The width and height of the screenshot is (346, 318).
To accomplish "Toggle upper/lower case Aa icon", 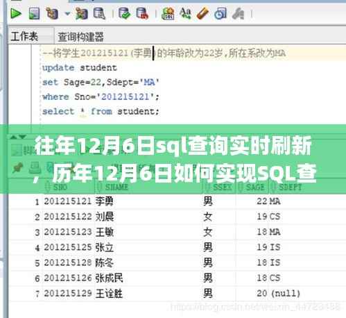I will 185,13.
